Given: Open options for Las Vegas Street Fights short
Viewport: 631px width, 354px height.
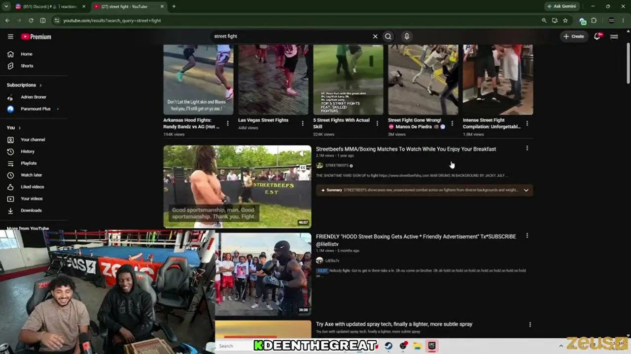Looking at the screenshot, I should (x=303, y=123).
